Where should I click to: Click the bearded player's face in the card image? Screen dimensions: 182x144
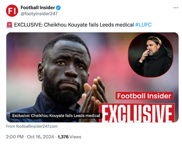click(x=65, y=69)
